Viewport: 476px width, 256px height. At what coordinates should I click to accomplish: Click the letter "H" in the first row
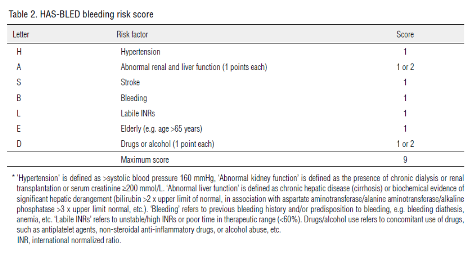coord(19,52)
